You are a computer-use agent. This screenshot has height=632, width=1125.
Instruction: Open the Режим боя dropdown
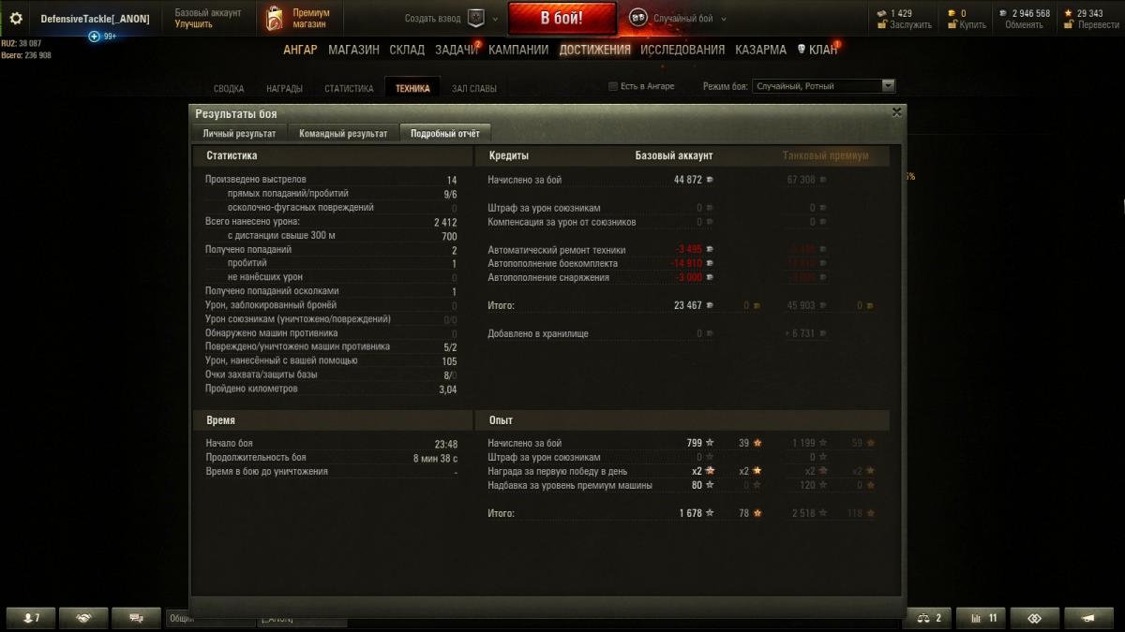click(824, 86)
